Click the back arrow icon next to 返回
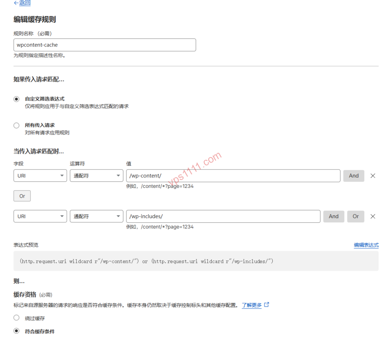This screenshot has width=390, height=339. [x=16, y=3]
